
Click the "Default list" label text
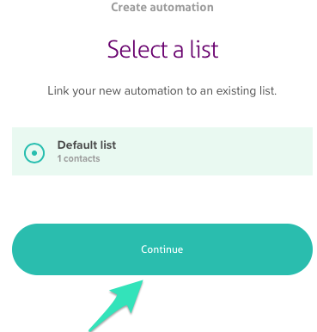[x=87, y=145]
